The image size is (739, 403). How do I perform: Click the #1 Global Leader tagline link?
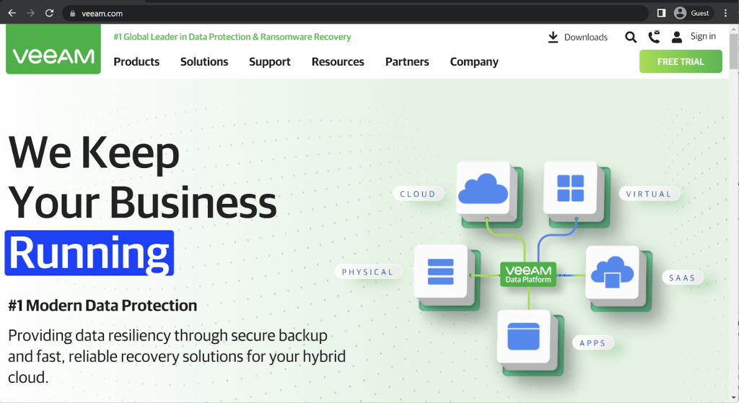tap(232, 37)
